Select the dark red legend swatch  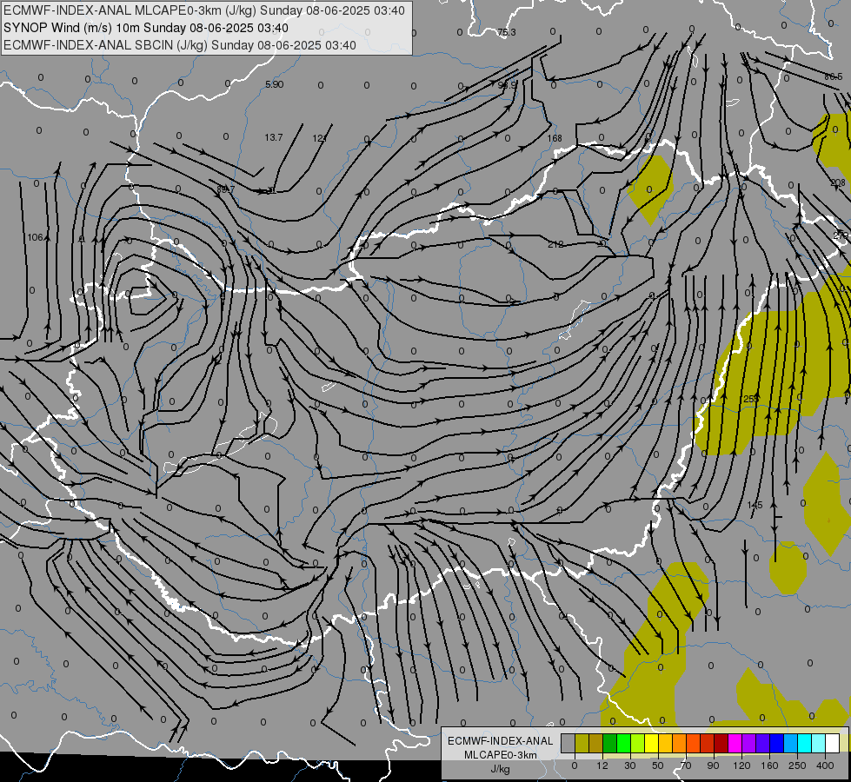click(x=721, y=743)
